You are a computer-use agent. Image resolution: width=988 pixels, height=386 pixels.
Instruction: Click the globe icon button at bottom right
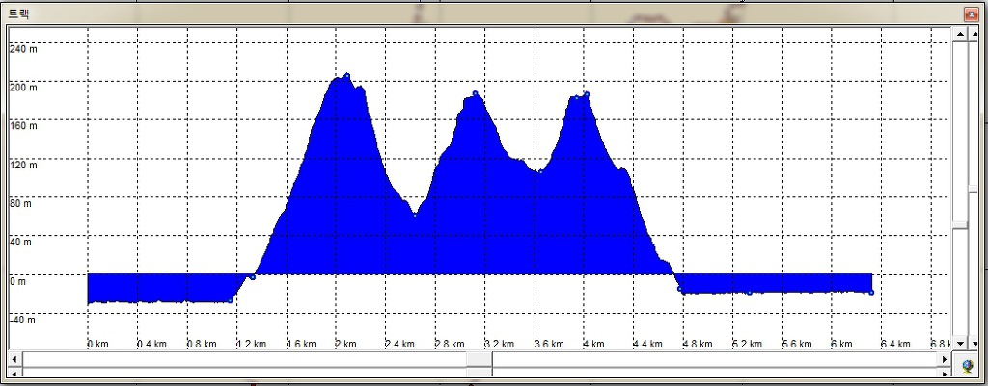[968, 365]
